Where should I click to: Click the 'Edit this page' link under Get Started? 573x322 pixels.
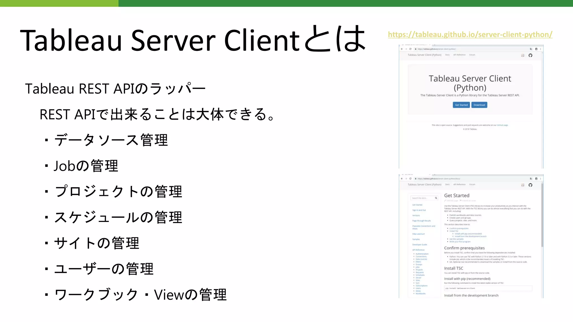tap(451, 201)
